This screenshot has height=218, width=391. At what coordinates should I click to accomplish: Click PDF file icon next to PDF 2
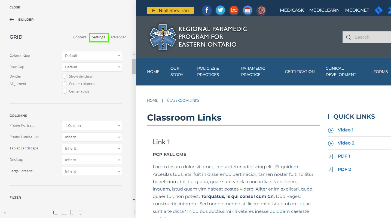click(331, 170)
